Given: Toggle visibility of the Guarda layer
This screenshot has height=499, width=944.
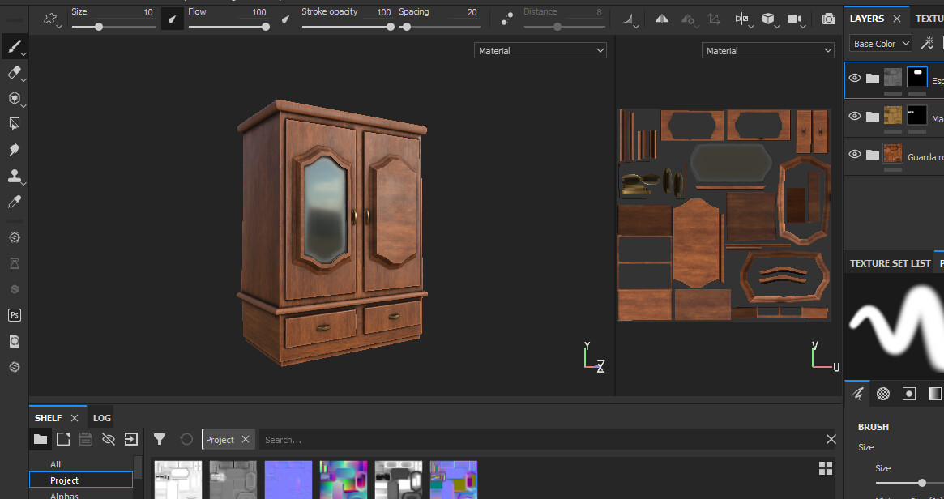Looking at the screenshot, I should click(x=855, y=154).
